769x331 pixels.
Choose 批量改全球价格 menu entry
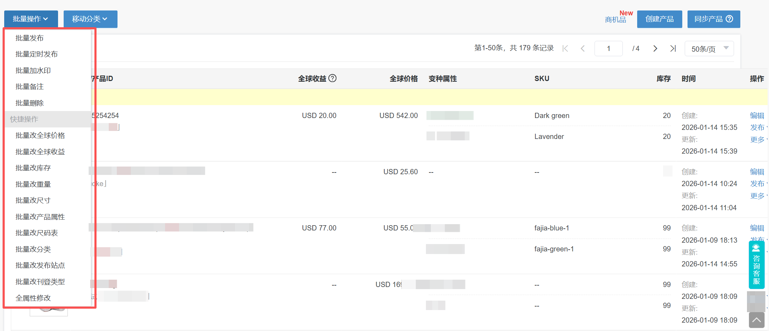coord(40,135)
